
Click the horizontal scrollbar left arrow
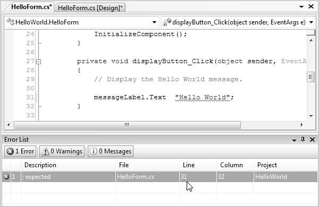coord(9,125)
